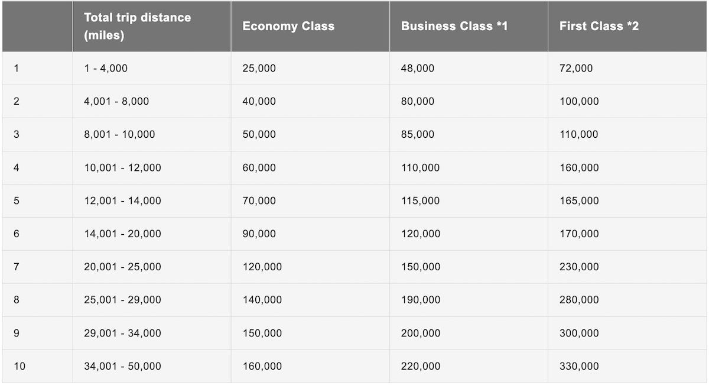Click the First Class *2 header

[x=599, y=26]
